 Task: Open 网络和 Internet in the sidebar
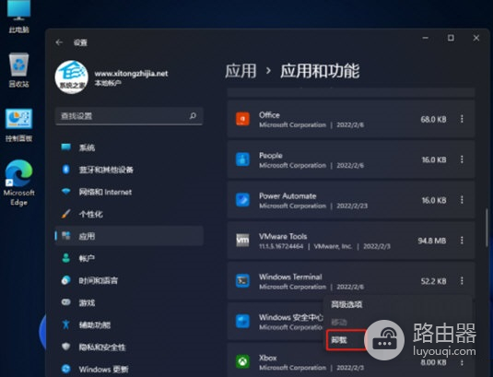[129, 192]
